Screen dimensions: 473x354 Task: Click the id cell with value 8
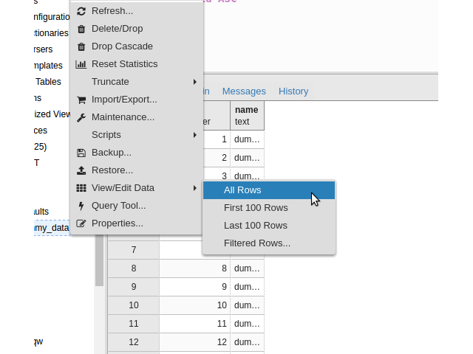coord(195,268)
